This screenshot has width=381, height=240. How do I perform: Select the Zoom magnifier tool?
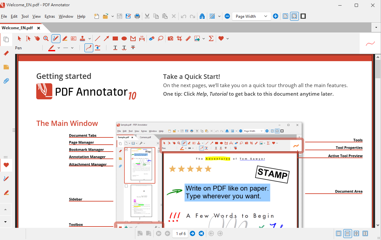pyautogui.click(x=46, y=38)
